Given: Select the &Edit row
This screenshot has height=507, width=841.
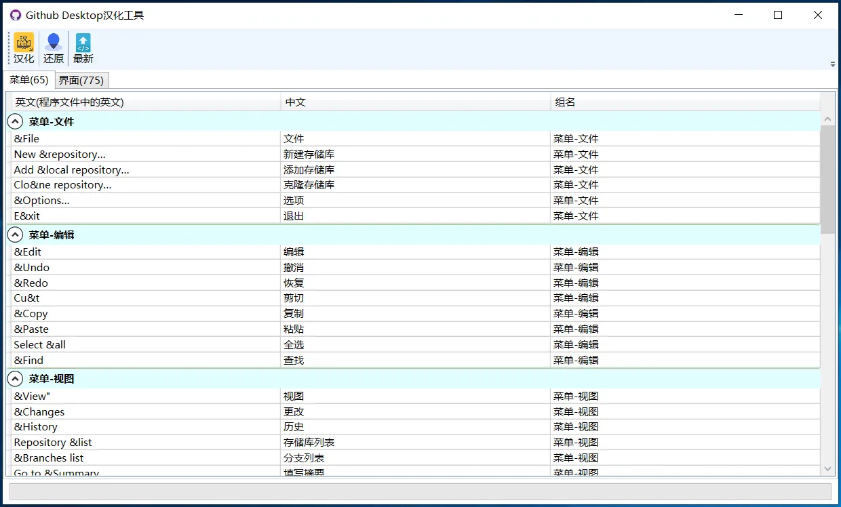Looking at the screenshot, I should (x=416, y=251).
